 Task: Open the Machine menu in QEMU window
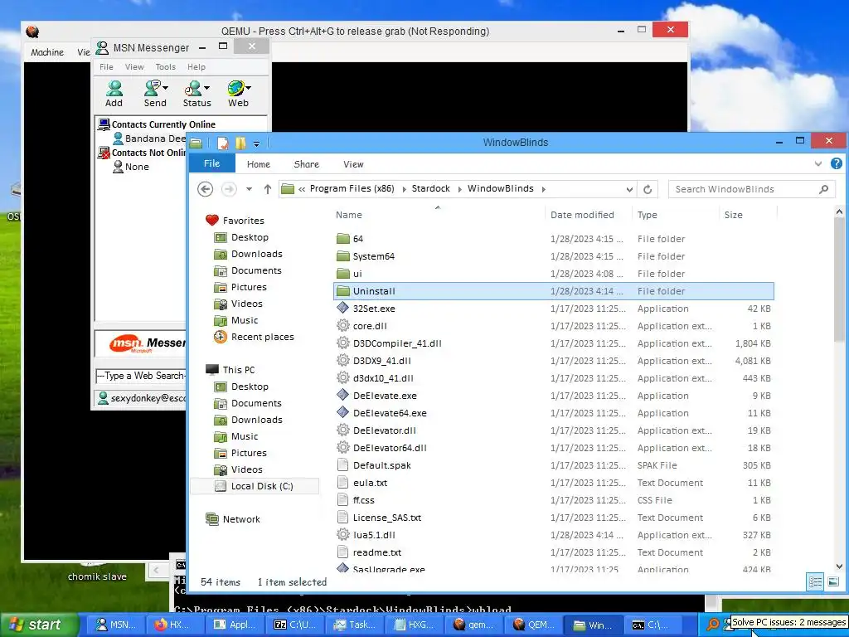tap(47, 52)
